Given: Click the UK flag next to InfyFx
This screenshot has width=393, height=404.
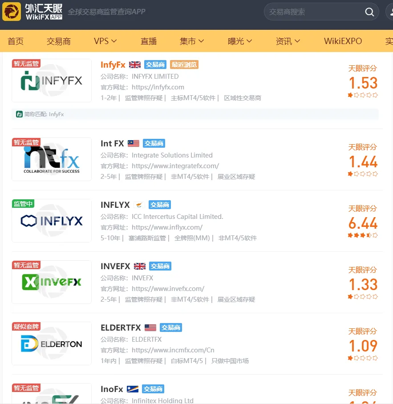Looking at the screenshot, I should (135, 65).
